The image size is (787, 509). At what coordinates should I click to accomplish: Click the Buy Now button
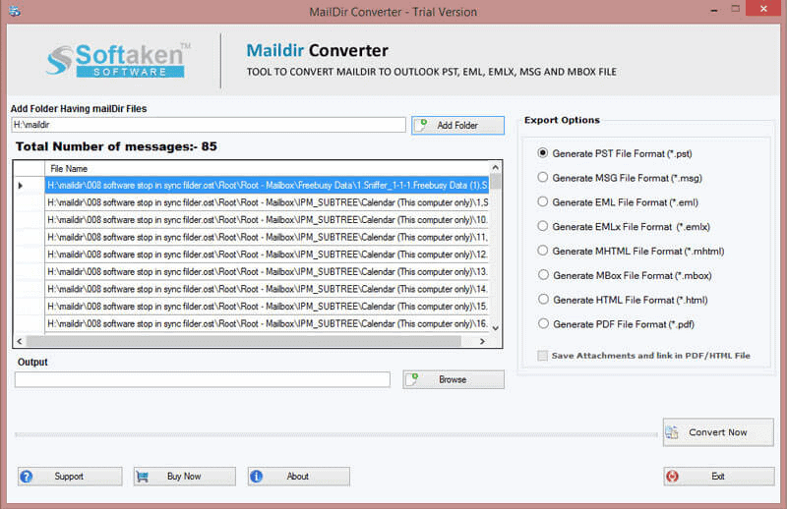pyautogui.click(x=184, y=477)
